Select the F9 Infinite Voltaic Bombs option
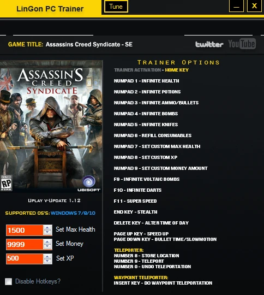The width and height of the screenshot is (264, 295). pos(147,179)
